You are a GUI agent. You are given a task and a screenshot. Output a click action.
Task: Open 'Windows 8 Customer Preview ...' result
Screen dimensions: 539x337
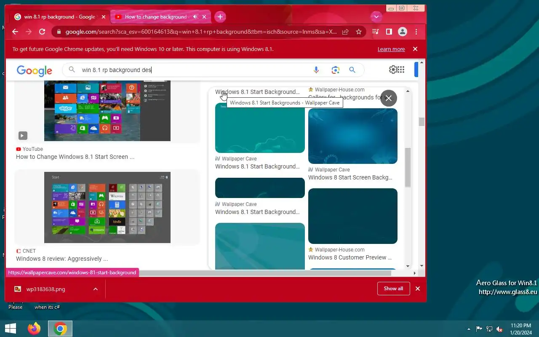[x=350, y=257]
